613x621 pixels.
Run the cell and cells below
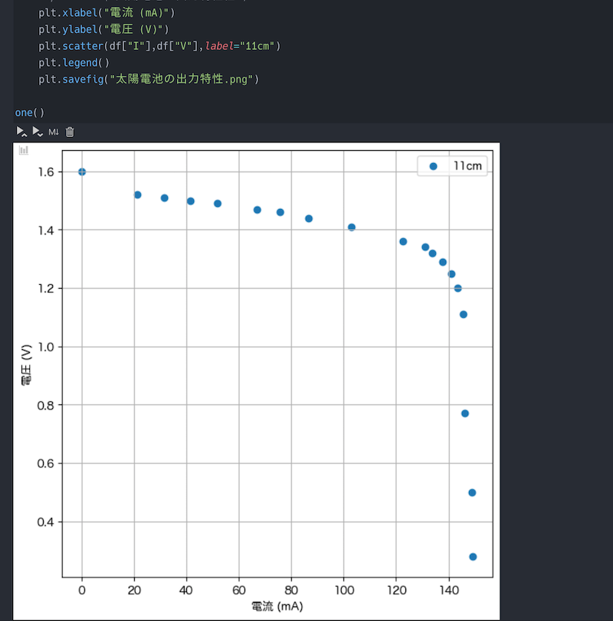coord(38,132)
